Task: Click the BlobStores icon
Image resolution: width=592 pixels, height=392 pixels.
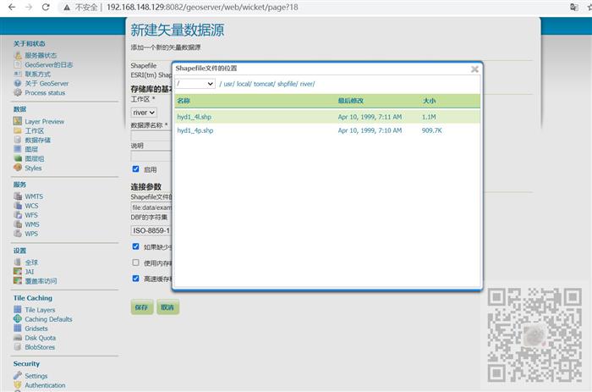Action: [18, 346]
